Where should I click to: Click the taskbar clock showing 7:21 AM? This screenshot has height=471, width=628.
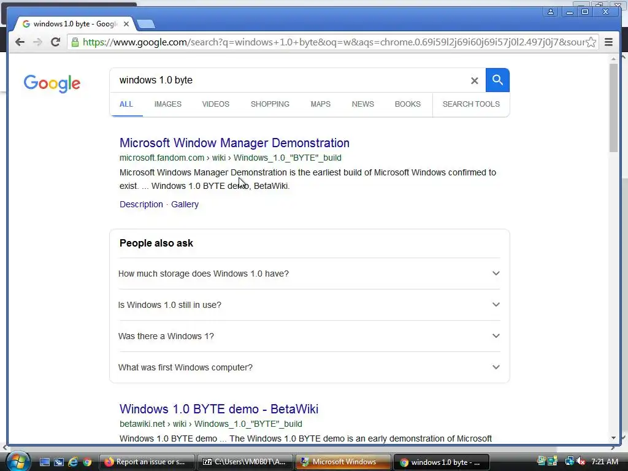point(605,461)
